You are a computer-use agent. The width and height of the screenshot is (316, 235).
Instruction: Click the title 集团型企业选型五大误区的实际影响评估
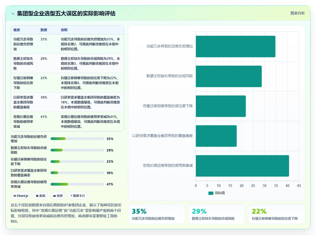click(x=66, y=13)
